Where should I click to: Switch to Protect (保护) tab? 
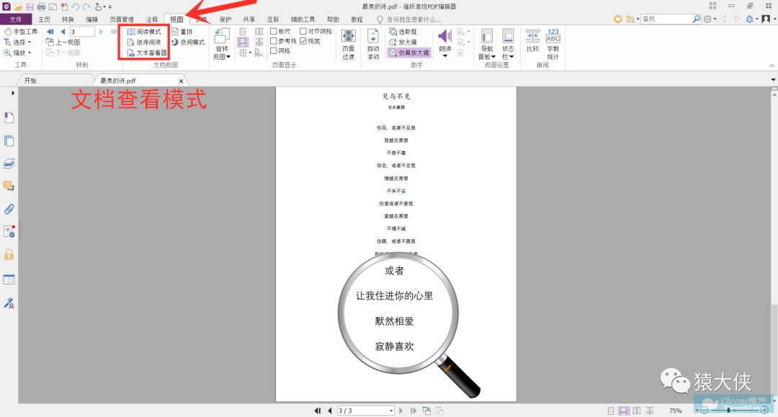225,19
